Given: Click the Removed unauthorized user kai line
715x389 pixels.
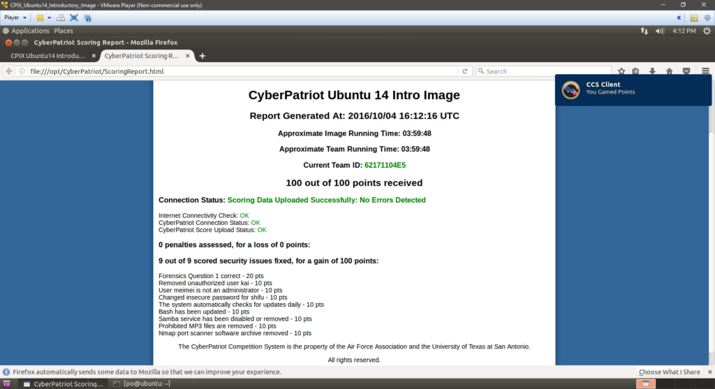Looking at the screenshot, I should [215, 284].
